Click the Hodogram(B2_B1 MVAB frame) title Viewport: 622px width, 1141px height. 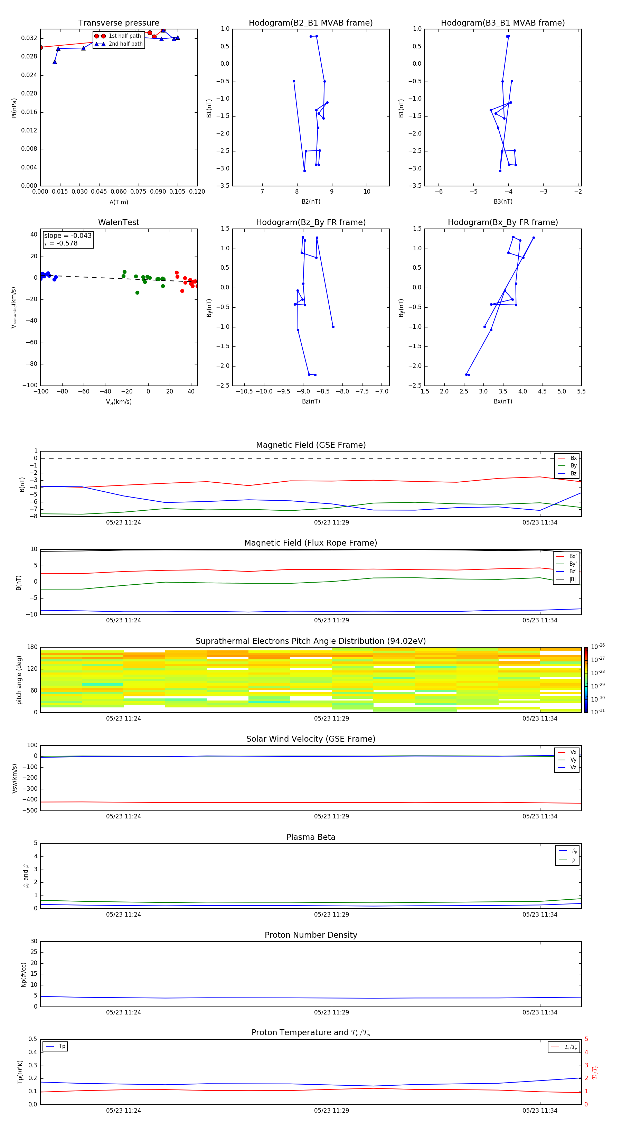tap(311, 23)
